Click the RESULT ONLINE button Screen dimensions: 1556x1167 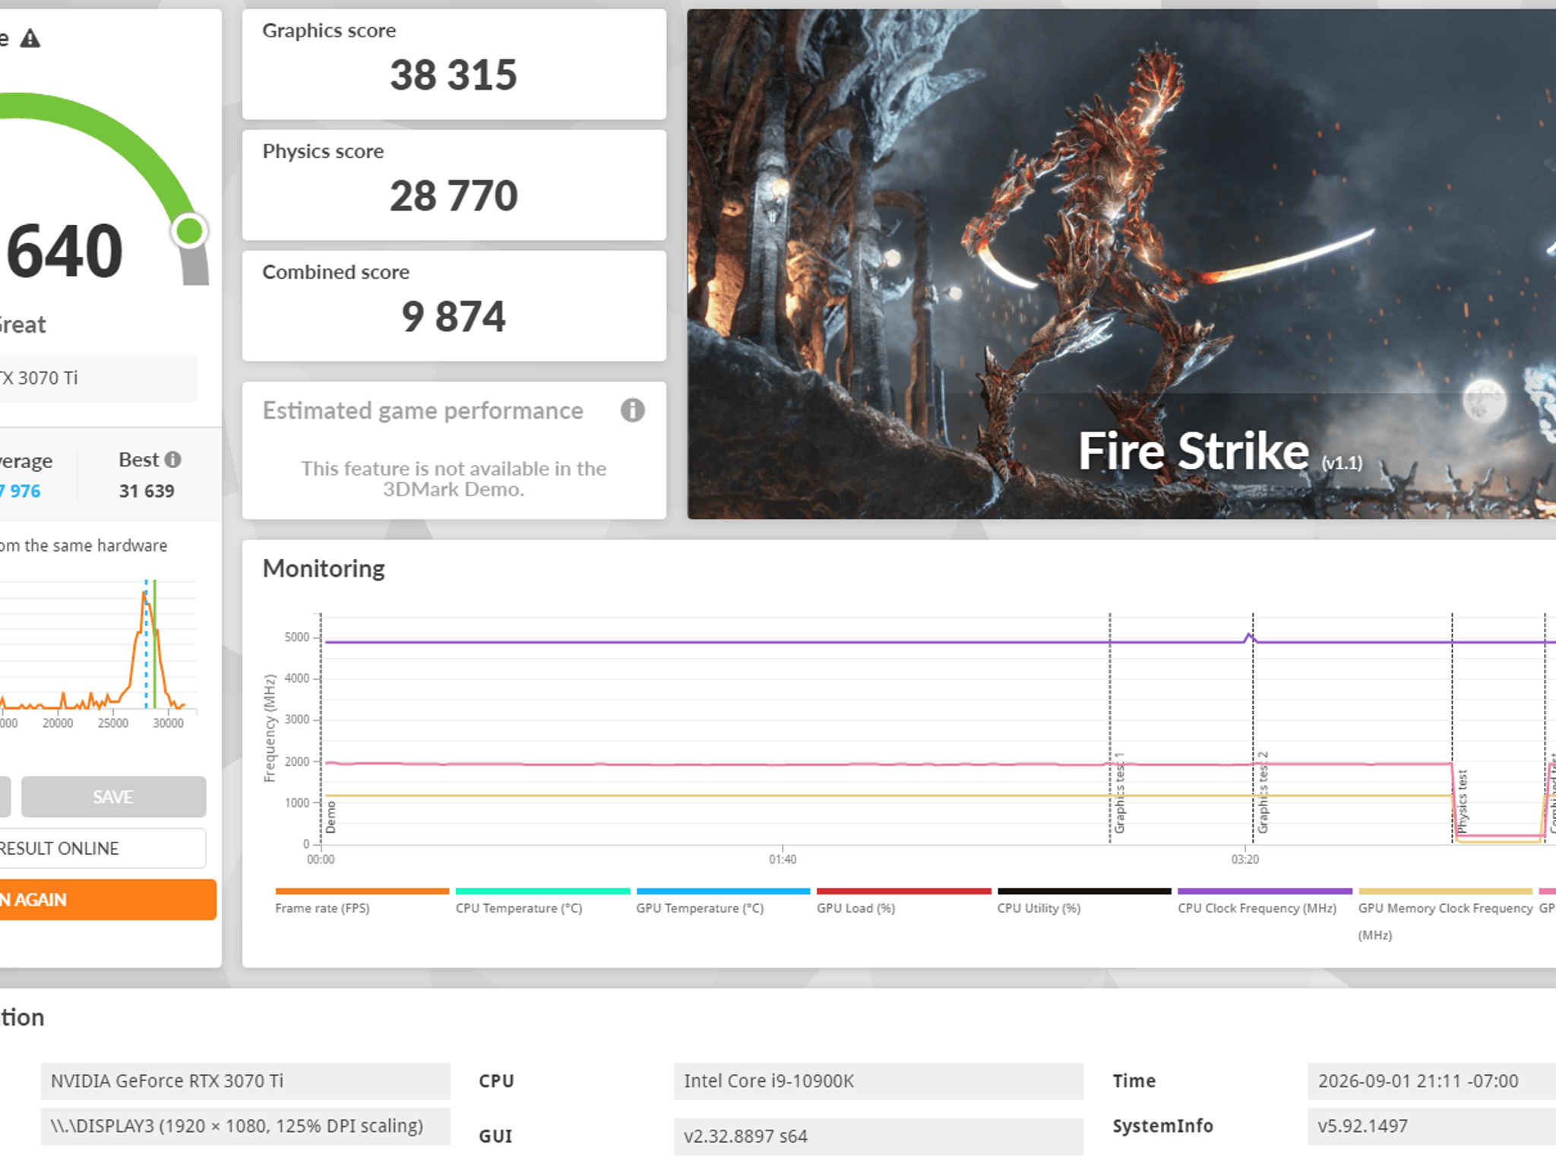pos(103,848)
